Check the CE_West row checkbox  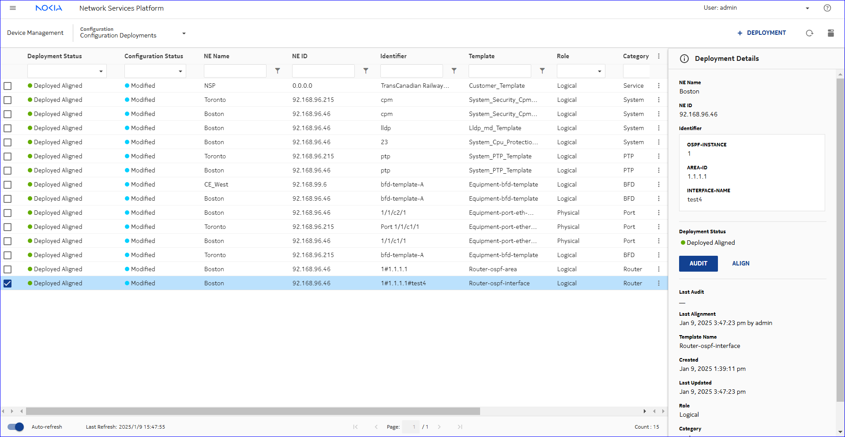tap(8, 185)
